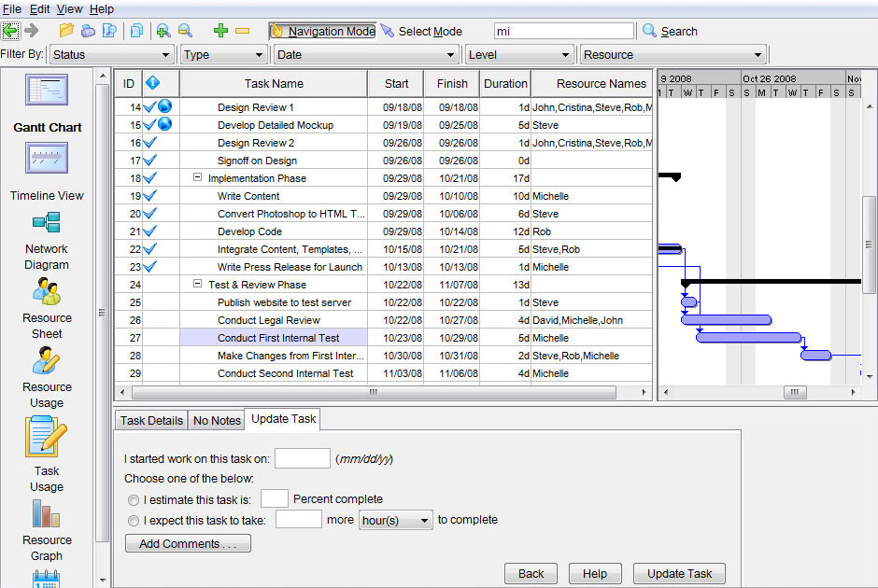
Task: Open the Resource Graph view
Action: tap(47, 513)
